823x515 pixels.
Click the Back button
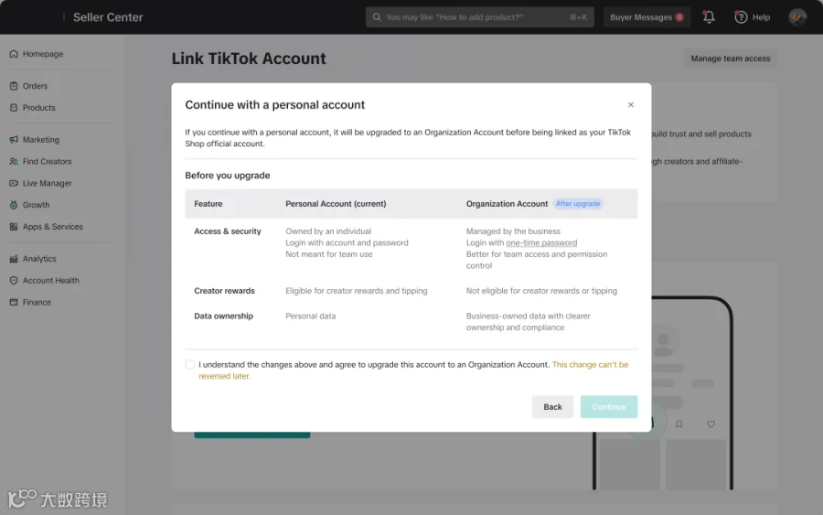(x=552, y=407)
